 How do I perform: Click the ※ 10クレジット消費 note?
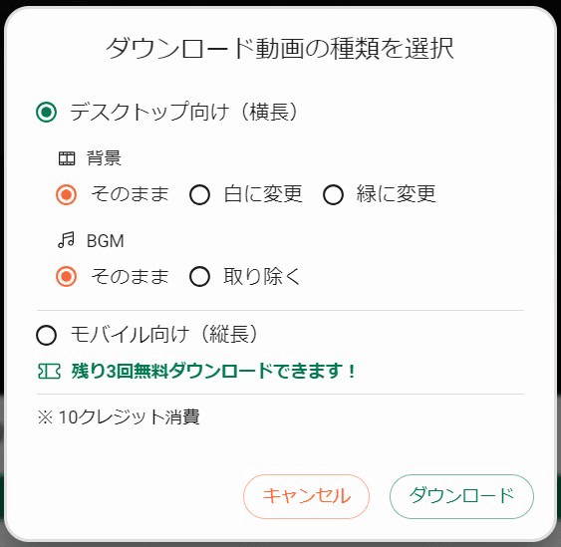(x=119, y=417)
